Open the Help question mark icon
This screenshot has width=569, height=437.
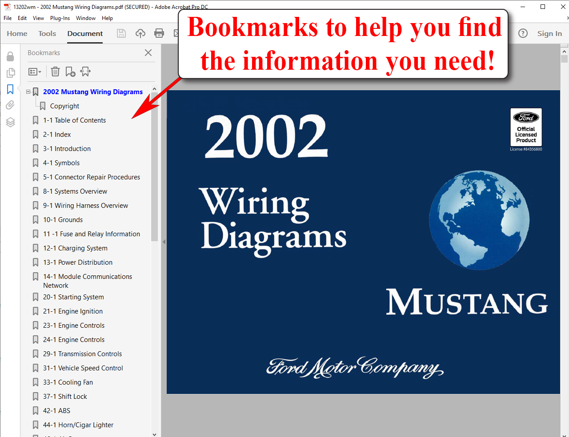(x=523, y=33)
